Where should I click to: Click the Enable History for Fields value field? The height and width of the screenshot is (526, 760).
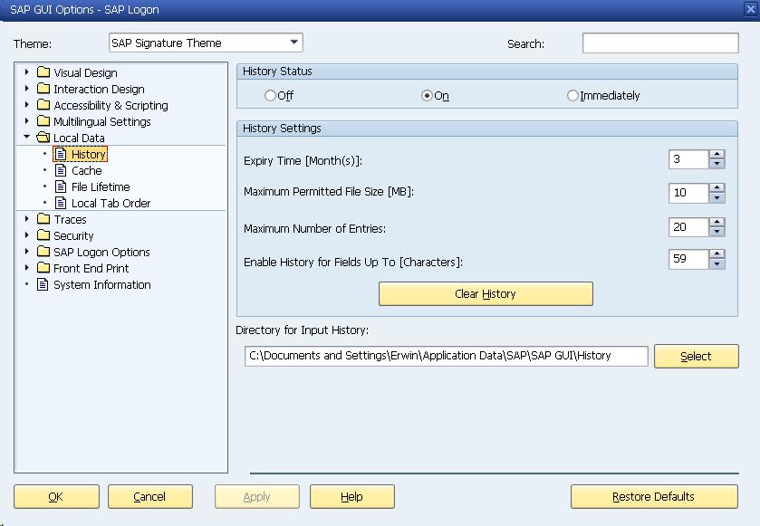688,259
